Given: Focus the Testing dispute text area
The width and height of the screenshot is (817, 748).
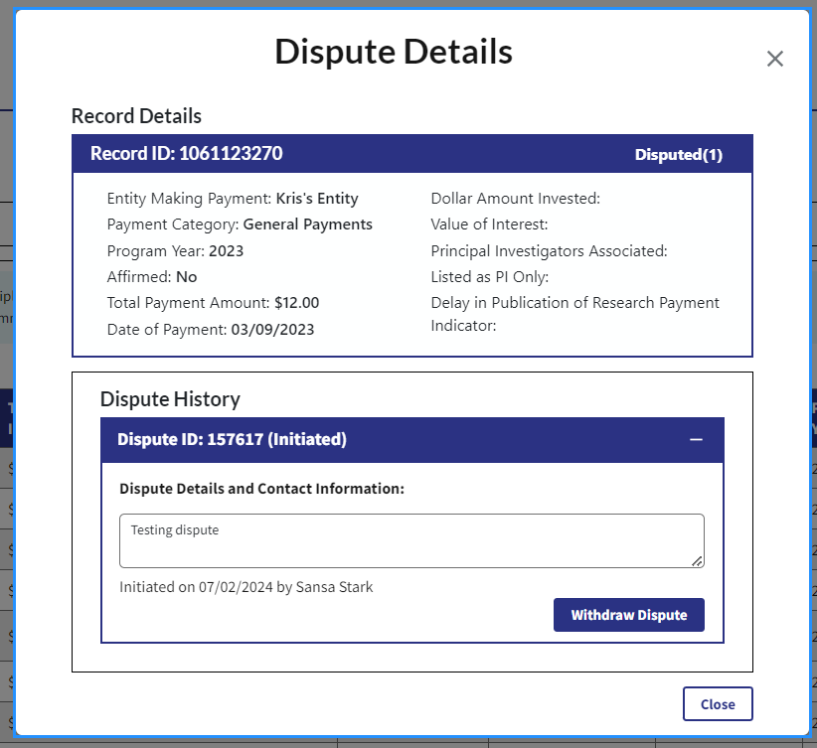Looking at the screenshot, I should pyautogui.click(x=410, y=540).
